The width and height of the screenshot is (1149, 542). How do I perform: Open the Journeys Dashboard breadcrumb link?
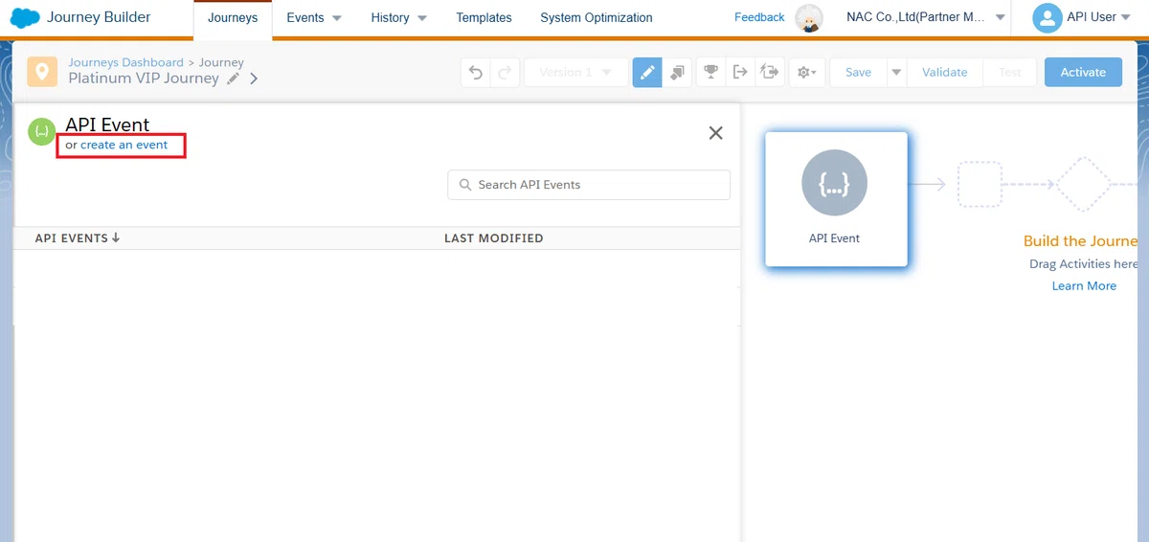click(x=125, y=63)
